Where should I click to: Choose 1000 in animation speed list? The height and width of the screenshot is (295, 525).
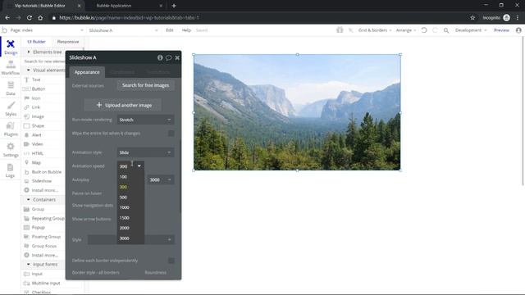coord(130,207)
